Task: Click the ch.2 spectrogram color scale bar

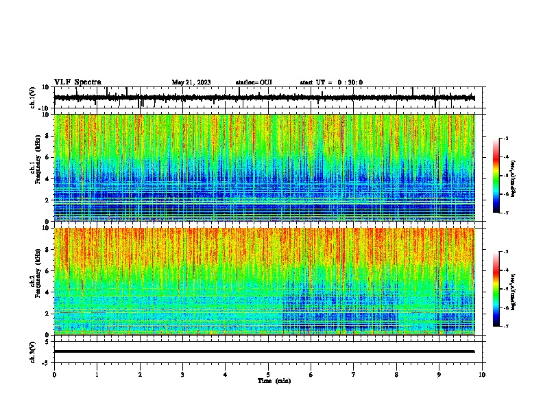Action: click(x=496, y=289)
